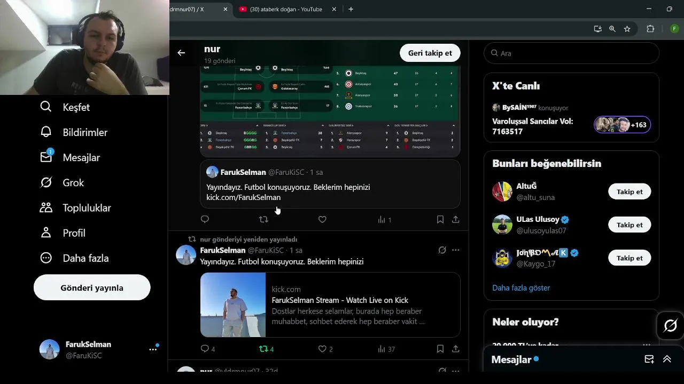Open more options in Neler oluyor section

[x=647, y=345]
